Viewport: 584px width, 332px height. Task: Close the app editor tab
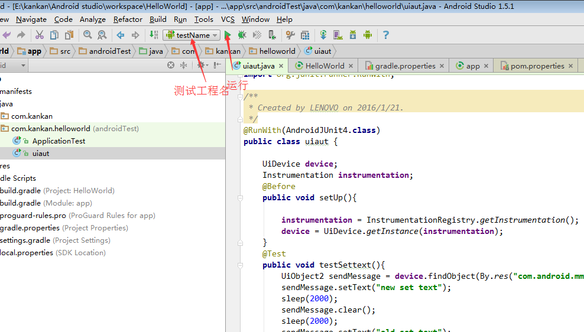coord(486,66)
